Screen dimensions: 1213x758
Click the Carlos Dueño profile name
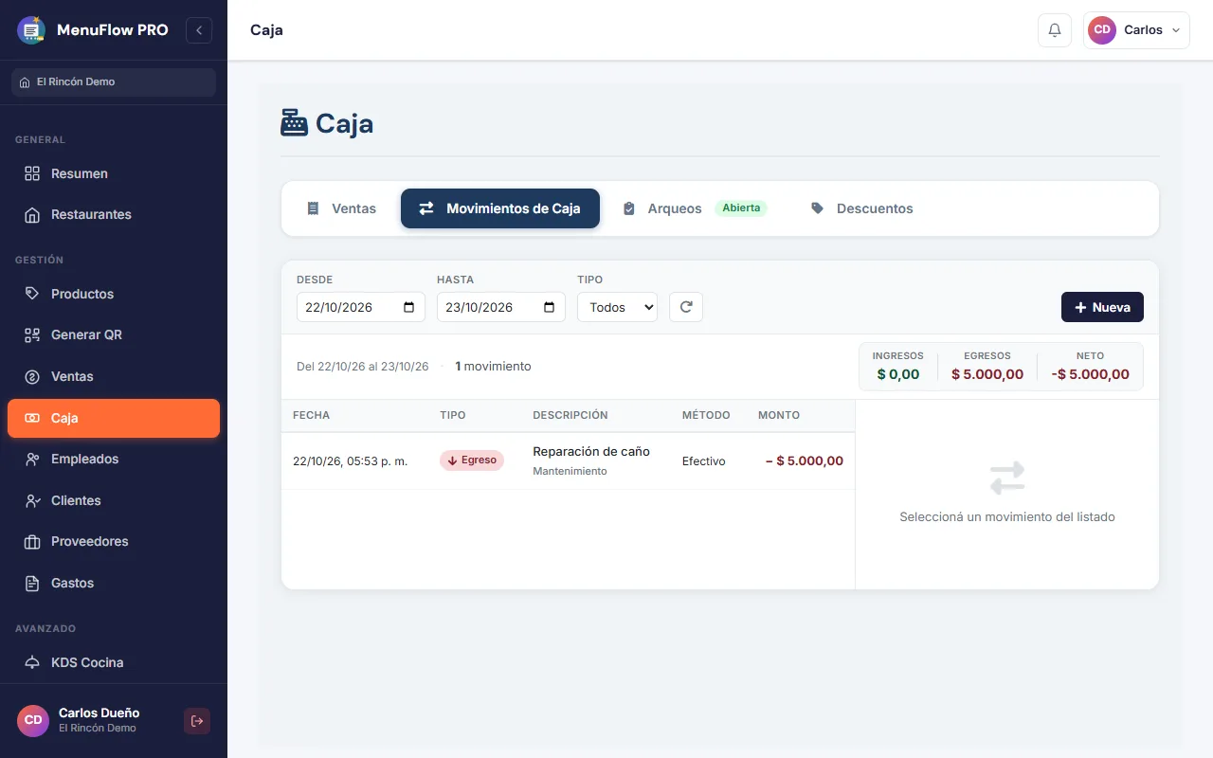99,713
